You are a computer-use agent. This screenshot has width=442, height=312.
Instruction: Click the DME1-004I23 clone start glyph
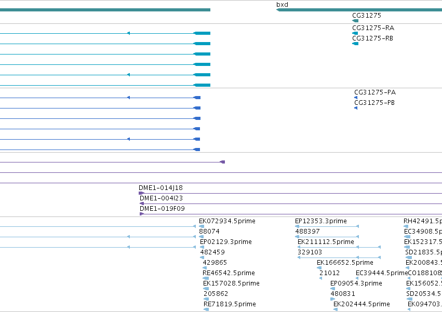point(142,204)
